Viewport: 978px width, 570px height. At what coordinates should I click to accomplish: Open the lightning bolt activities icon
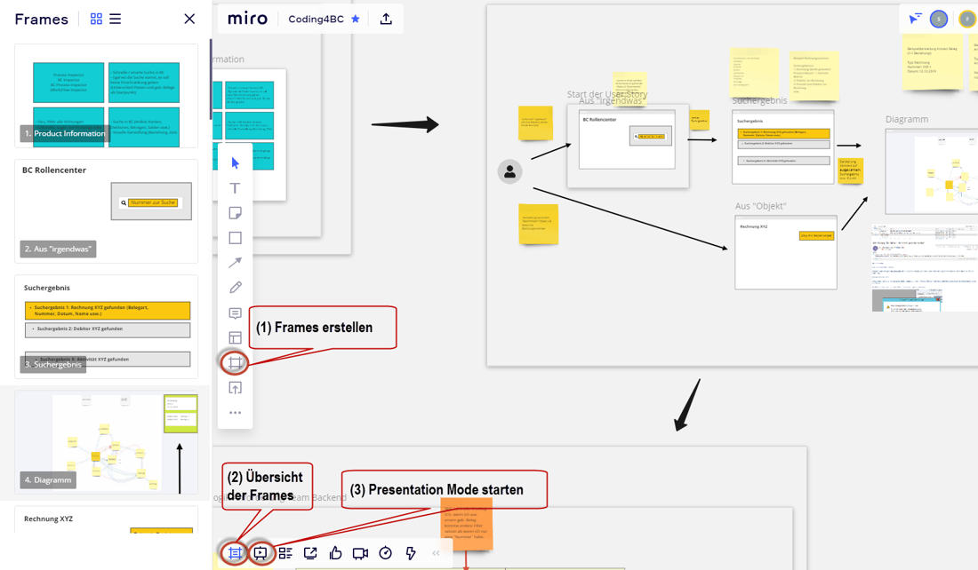411,553
